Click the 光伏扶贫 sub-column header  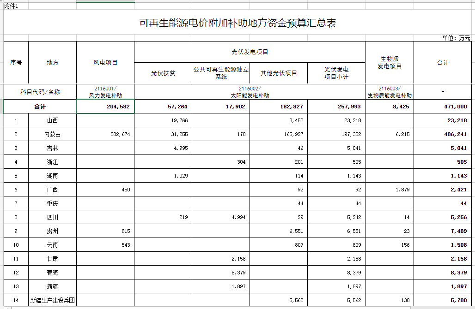(x=162, y=72)
